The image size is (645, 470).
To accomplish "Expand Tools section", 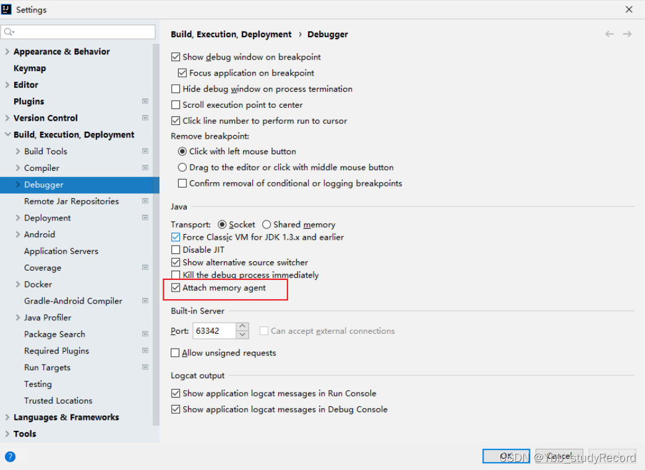I will (7, 433).
